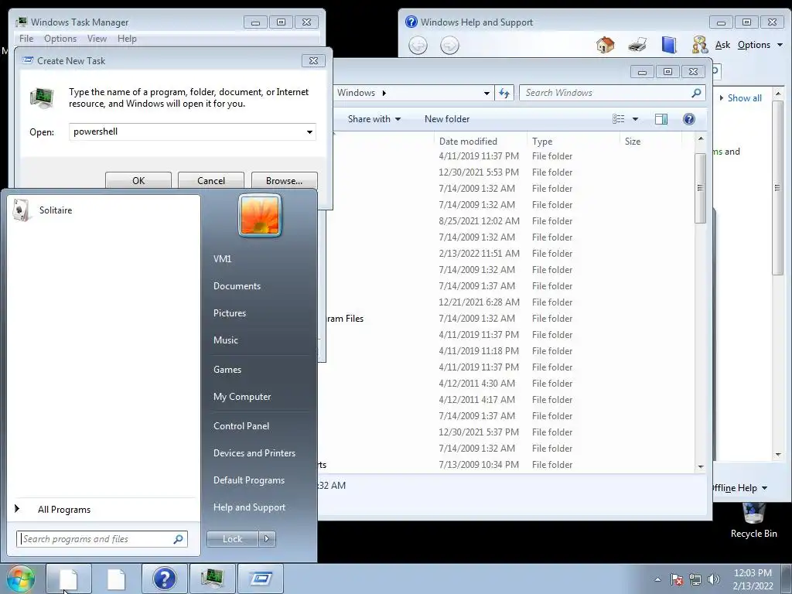Open Task Manager View menu
This screenshot has width=792, height=594.
pos(97,39)
